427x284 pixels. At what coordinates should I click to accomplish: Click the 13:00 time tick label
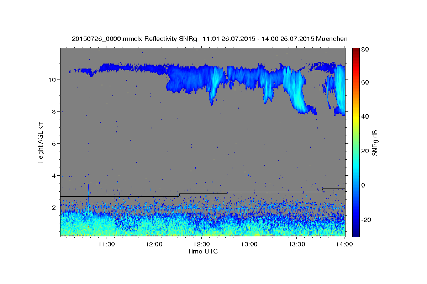pyautogui.click(x=249, y=245)
